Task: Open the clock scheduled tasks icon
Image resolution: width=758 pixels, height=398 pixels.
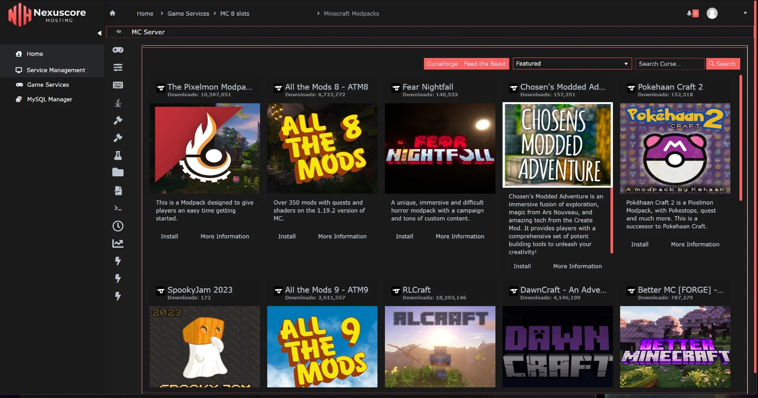Action: tap(118, 226)
